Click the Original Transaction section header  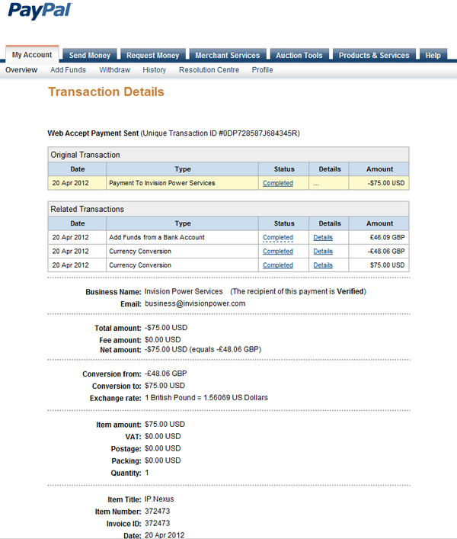(228, 155)
